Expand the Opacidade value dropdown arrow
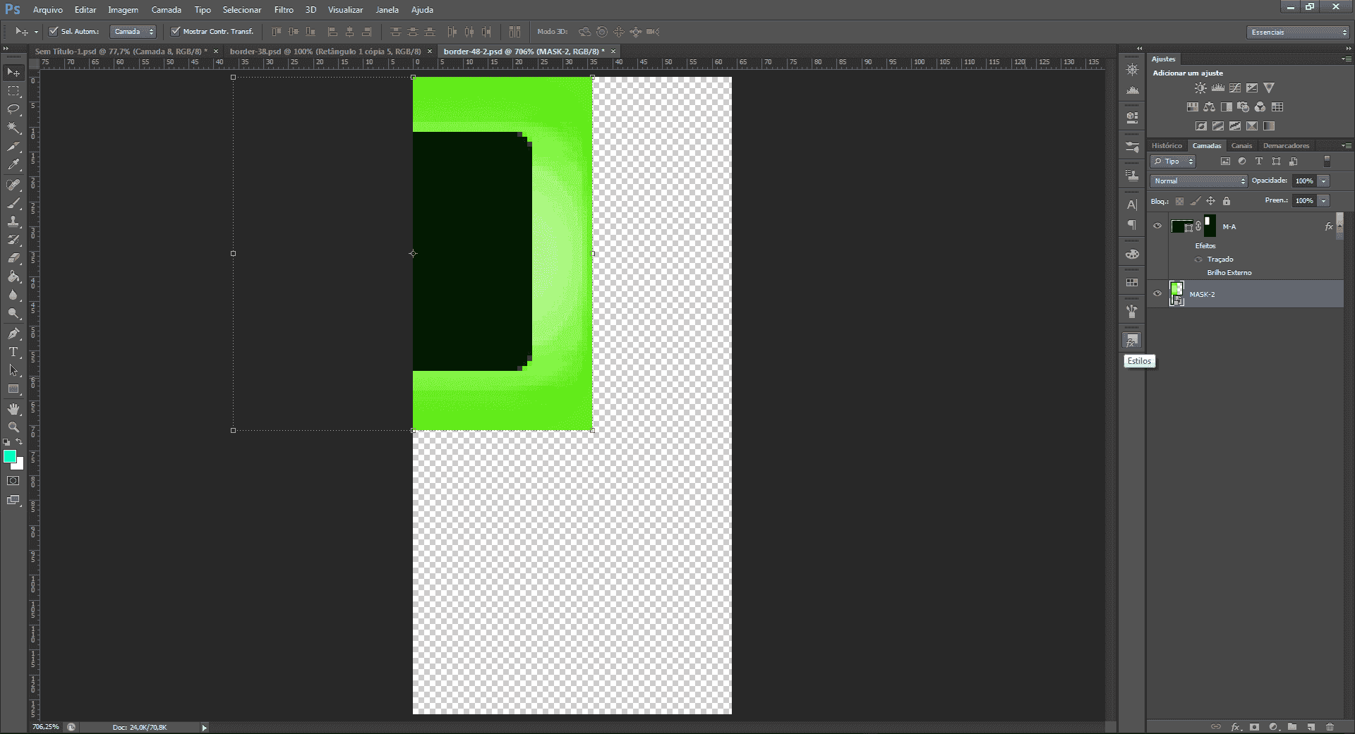Image resolution: width=1355 pixels, height=734 pixels. [1324, 181]
